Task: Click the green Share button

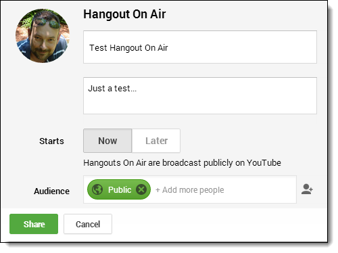Action: pyautogui.click(x=34, y=224)
